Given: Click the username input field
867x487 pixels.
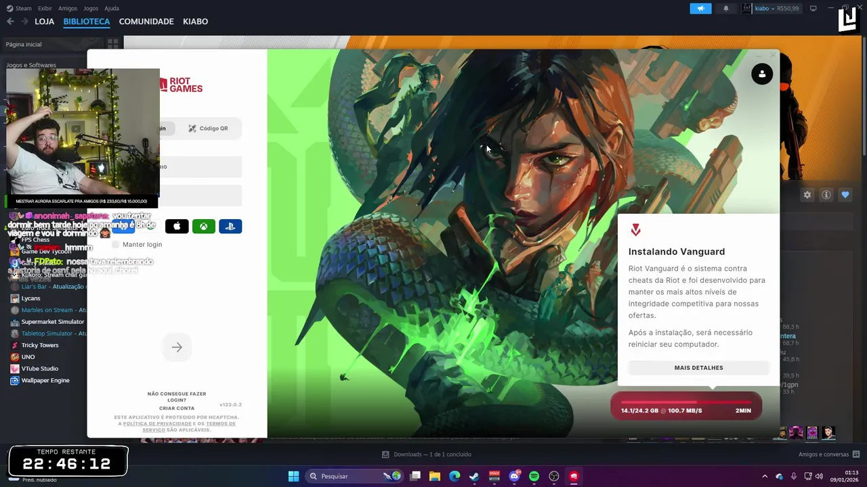Looking at the screenshot, I should (200, 166).
